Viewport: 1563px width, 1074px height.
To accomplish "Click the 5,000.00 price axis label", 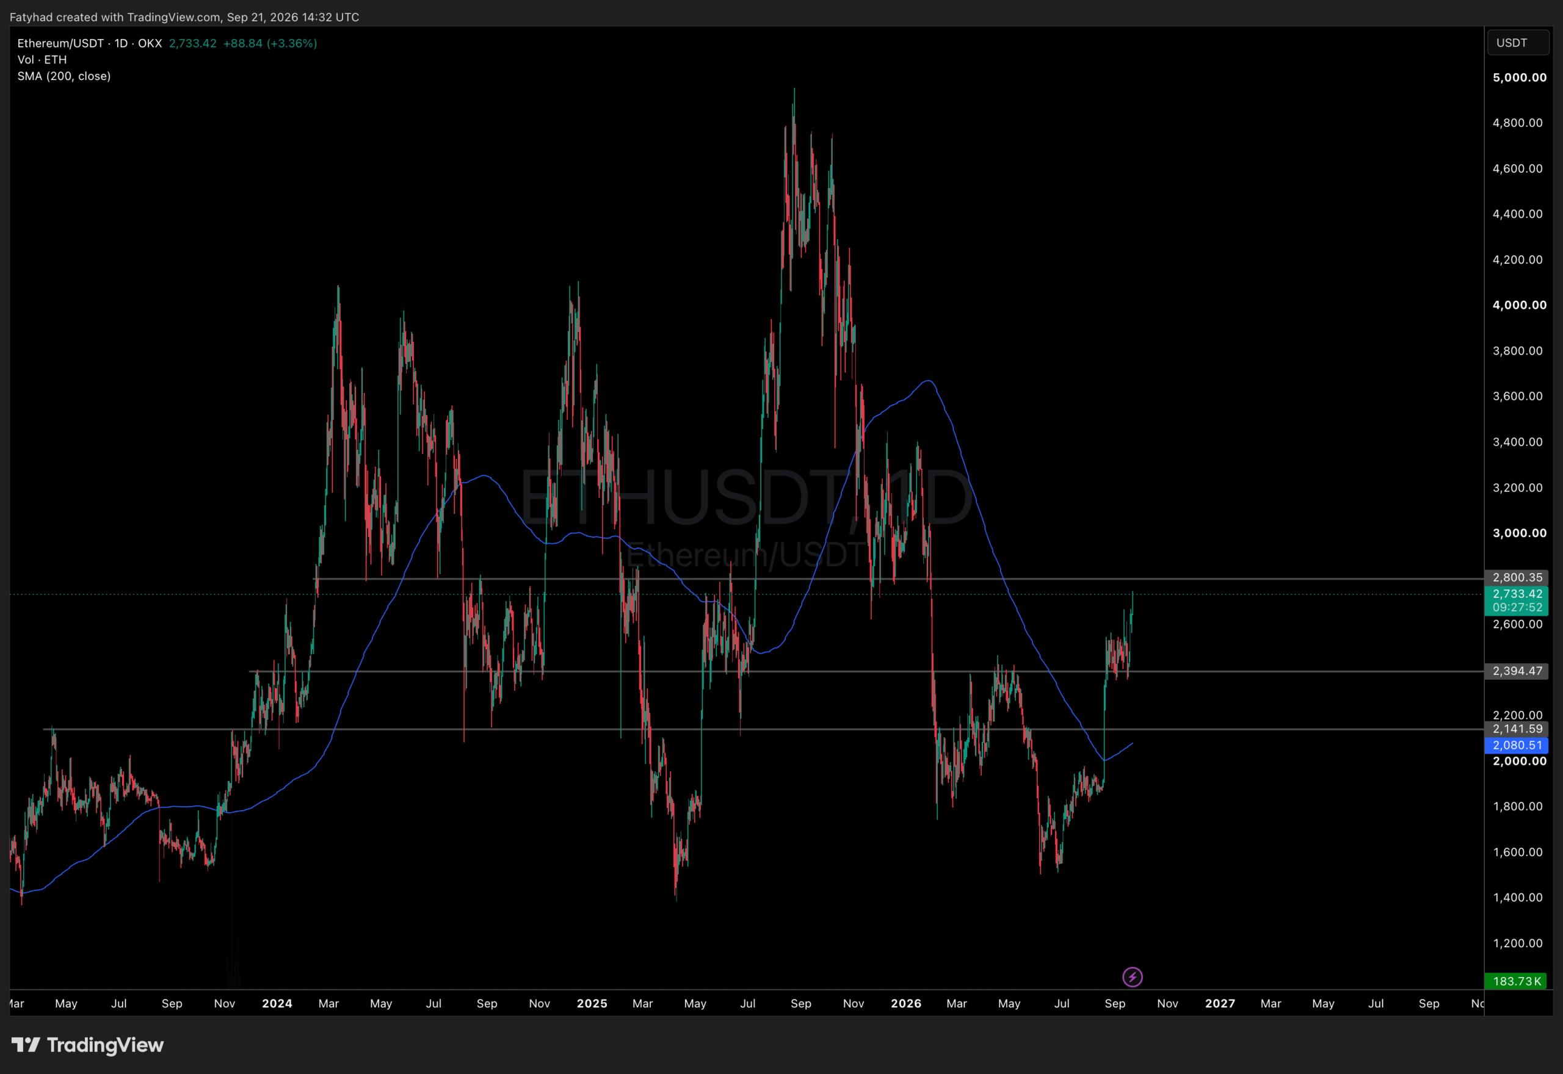I will pos(1519,77).
